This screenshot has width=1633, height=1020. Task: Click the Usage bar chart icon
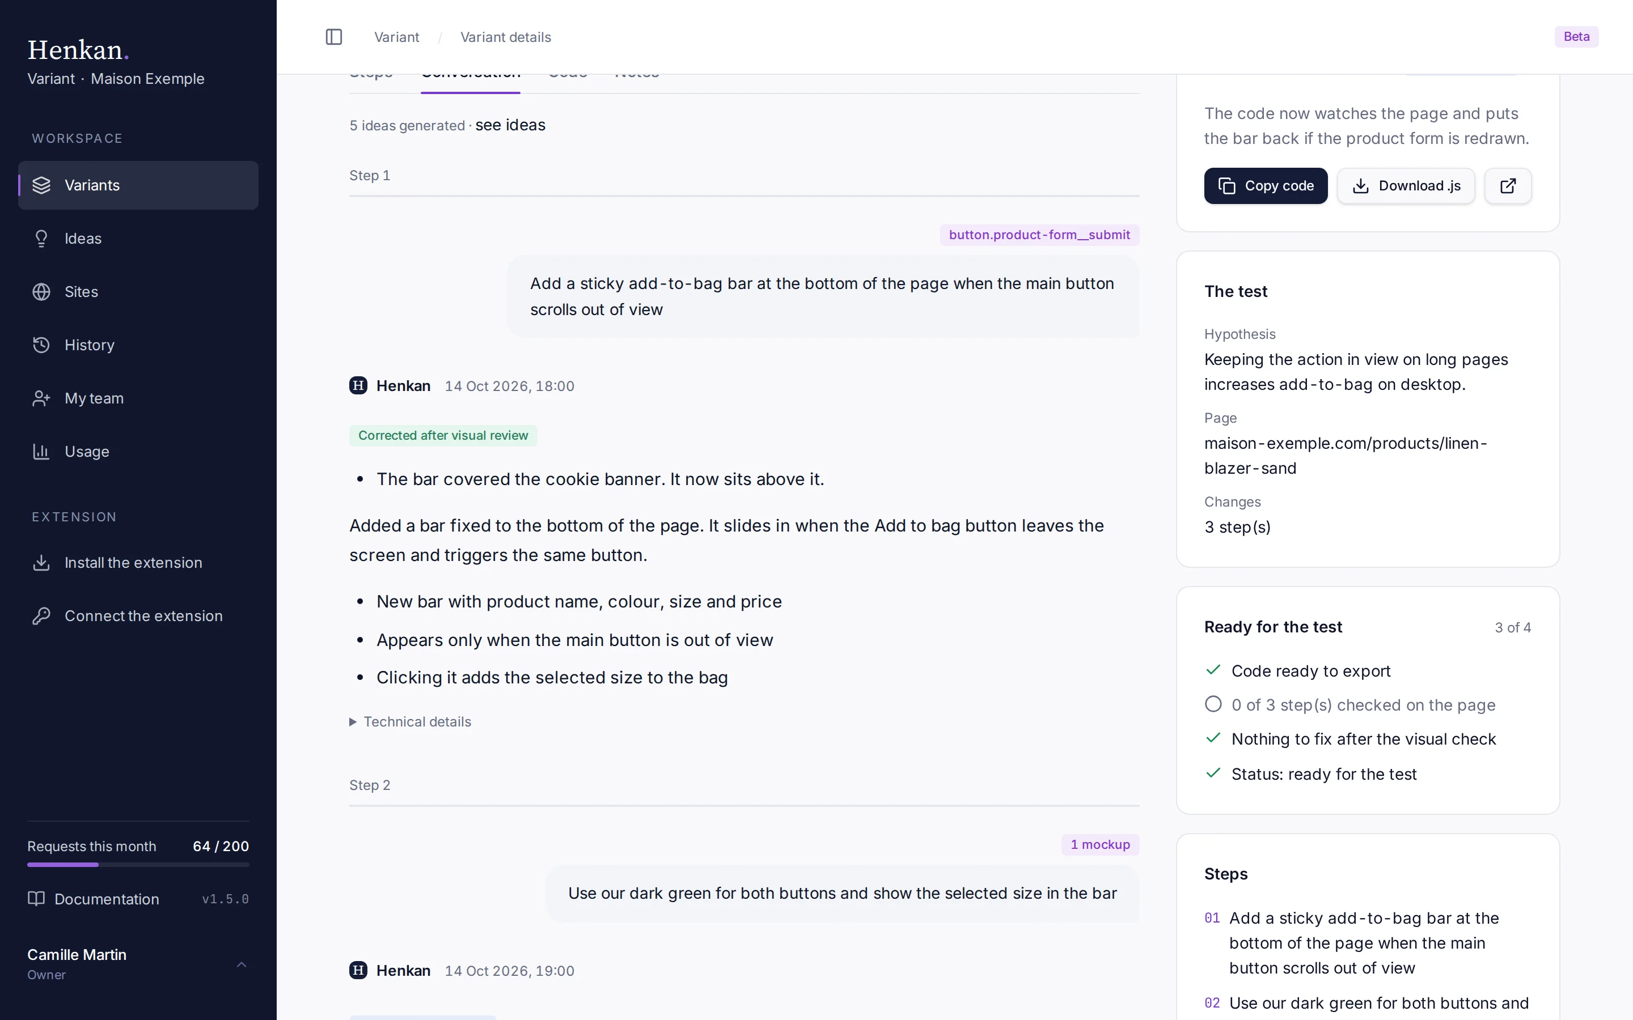coord(41,451)
